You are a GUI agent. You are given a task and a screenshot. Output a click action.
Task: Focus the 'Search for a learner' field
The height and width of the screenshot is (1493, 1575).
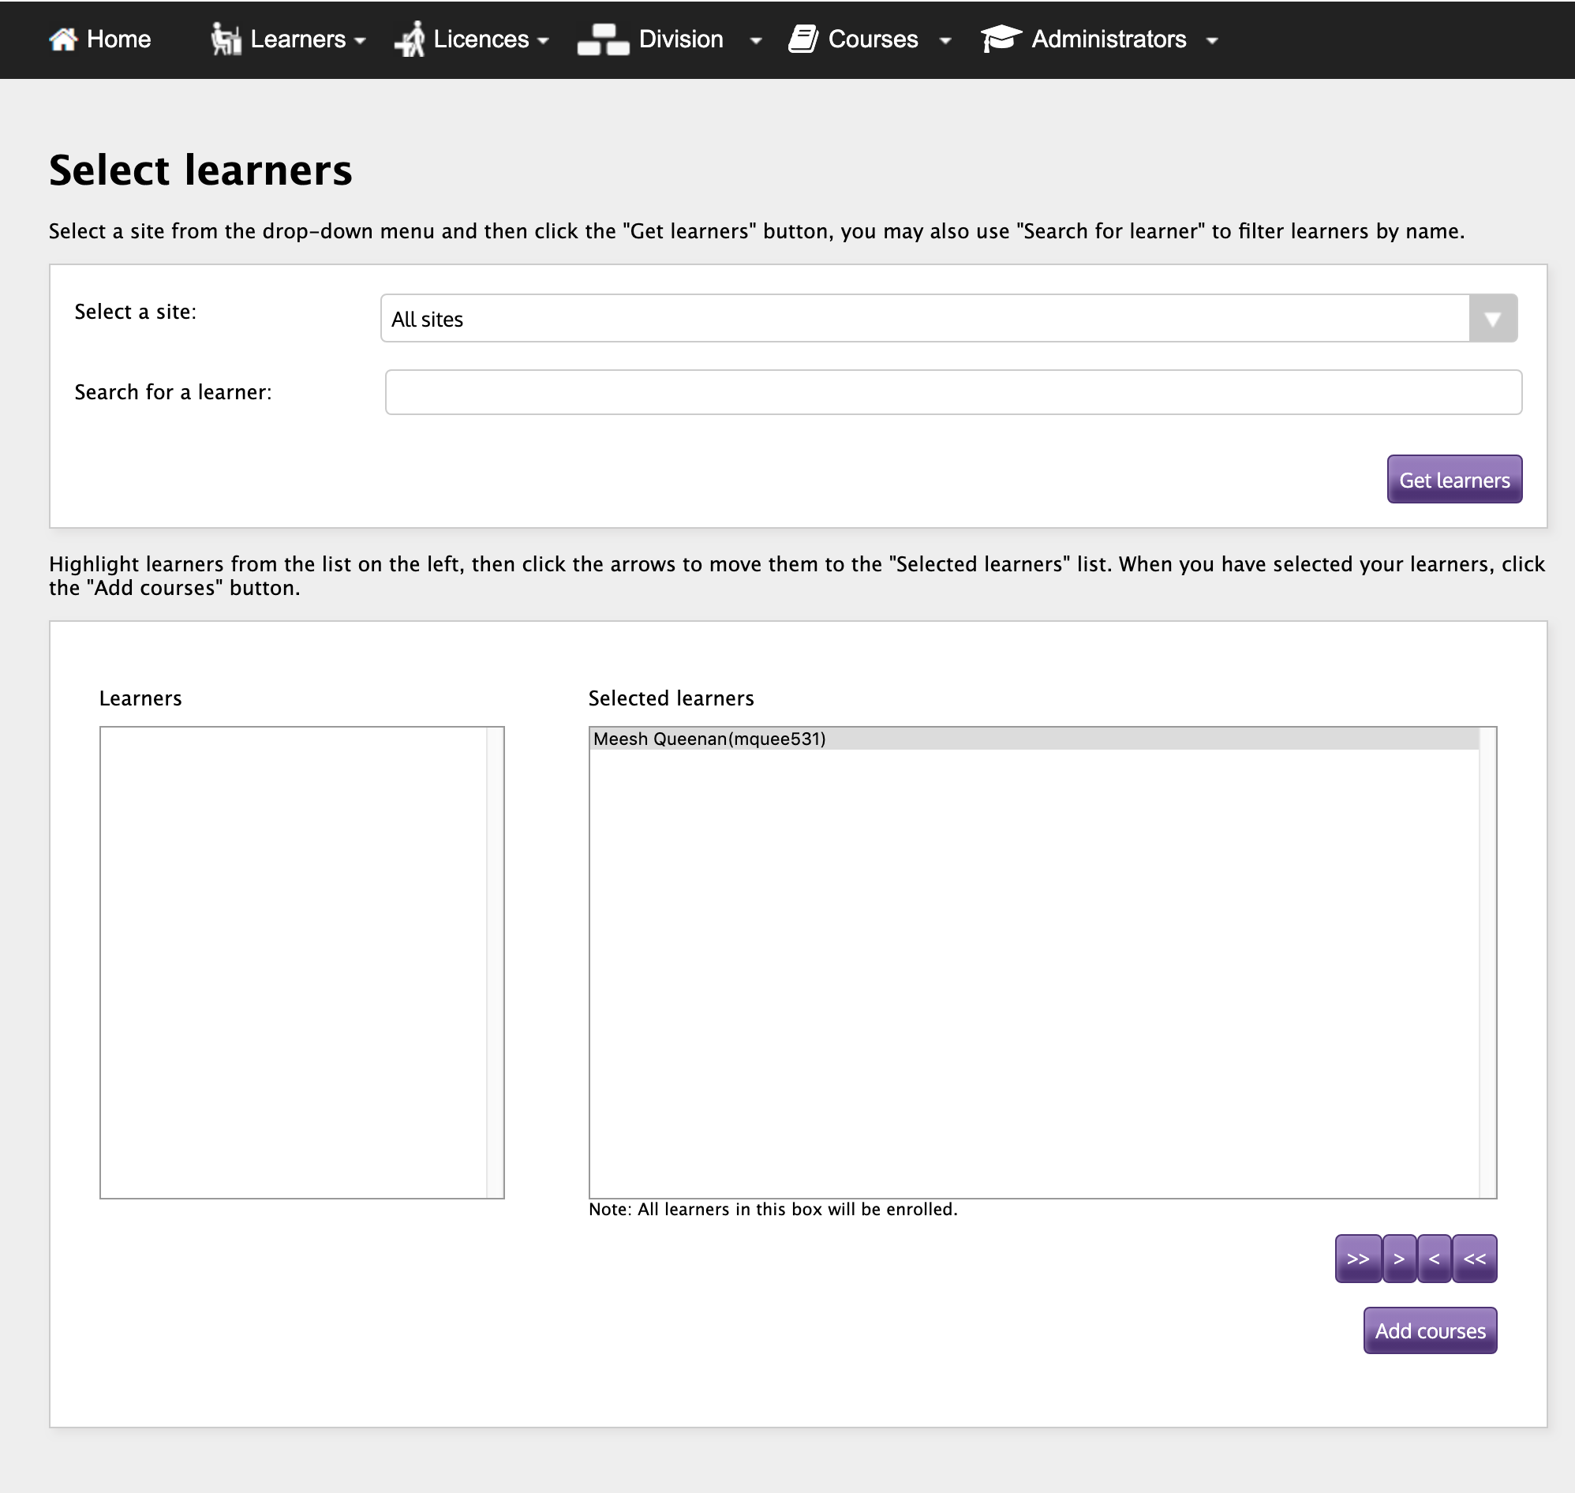point(953,392)
